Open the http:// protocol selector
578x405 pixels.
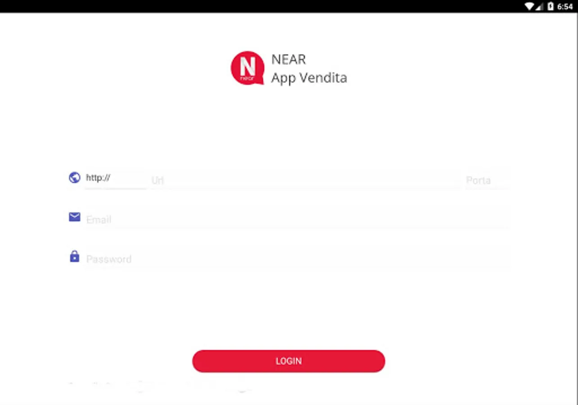click(x=116, y=179)
